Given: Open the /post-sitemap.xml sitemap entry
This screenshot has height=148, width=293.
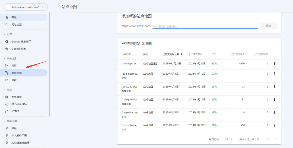Looking at the screenshot, I should point(130,127).
